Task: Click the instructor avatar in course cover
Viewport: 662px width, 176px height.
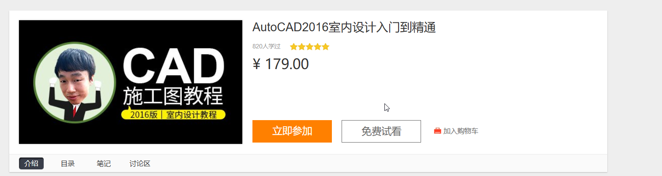Action: [x=75, y=84]
